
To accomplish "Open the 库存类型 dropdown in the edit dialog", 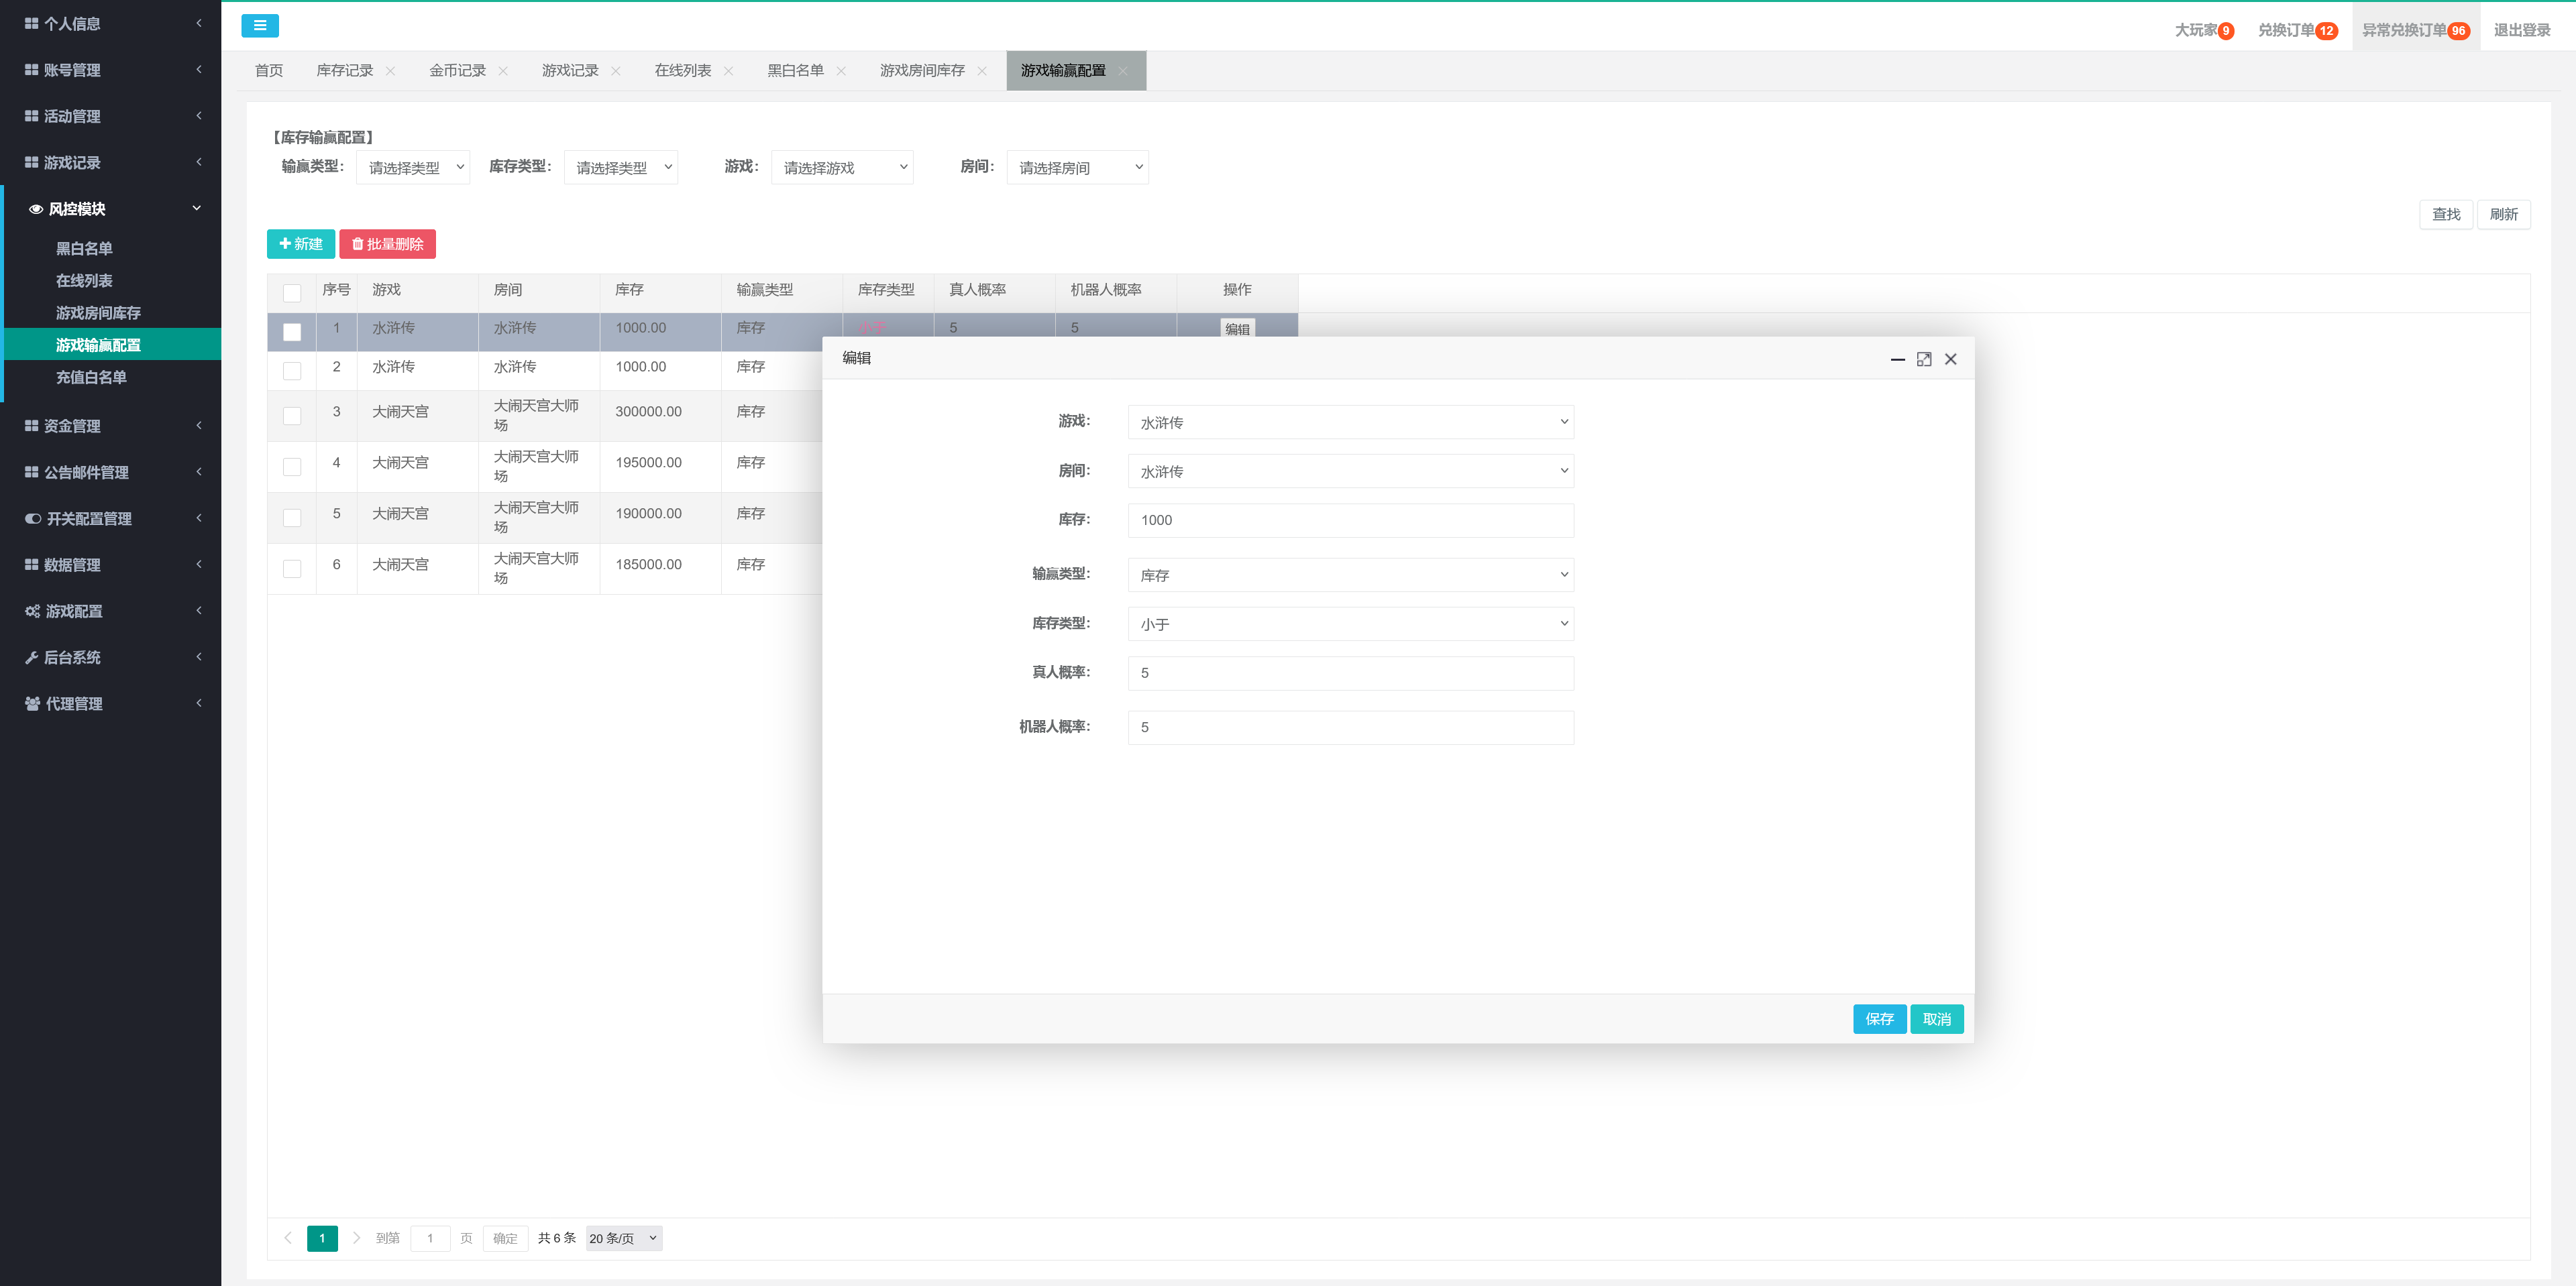I will point(1350,624).
